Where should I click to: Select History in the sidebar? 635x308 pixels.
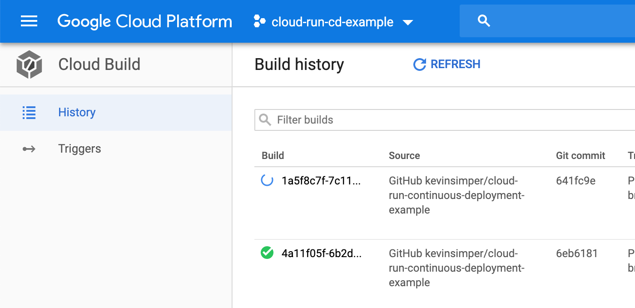116,112
